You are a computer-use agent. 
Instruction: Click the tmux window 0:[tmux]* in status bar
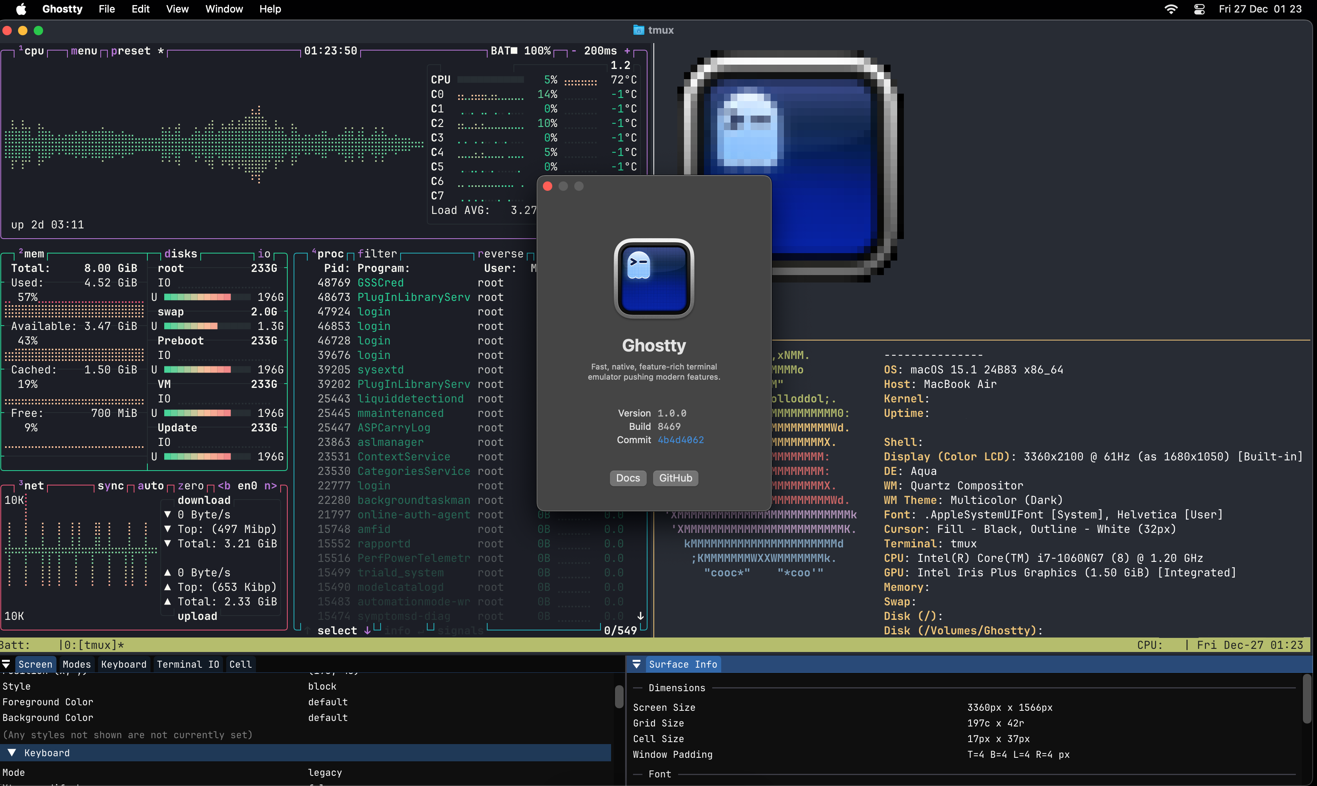click(x=94, y=645)
